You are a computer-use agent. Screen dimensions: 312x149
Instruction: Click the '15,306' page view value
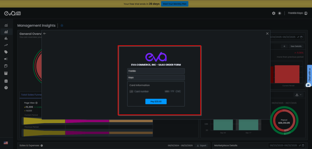[x=29, y=107]
